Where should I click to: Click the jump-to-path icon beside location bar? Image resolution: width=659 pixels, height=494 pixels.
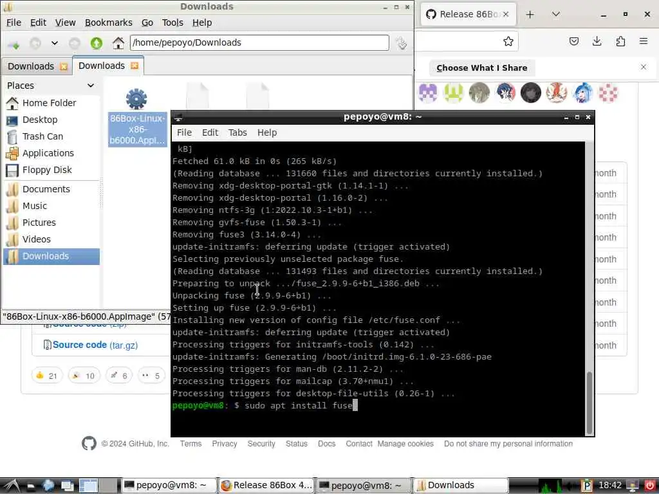pyautogui.click(x=402, y=43)
